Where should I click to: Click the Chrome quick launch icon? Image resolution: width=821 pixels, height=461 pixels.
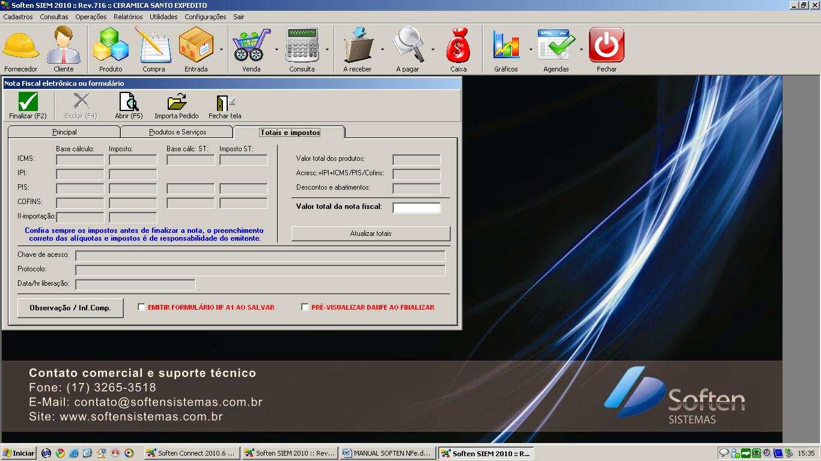click(60, 453)
